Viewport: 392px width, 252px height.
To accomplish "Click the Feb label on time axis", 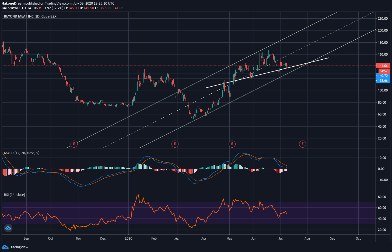I will 154,239.
